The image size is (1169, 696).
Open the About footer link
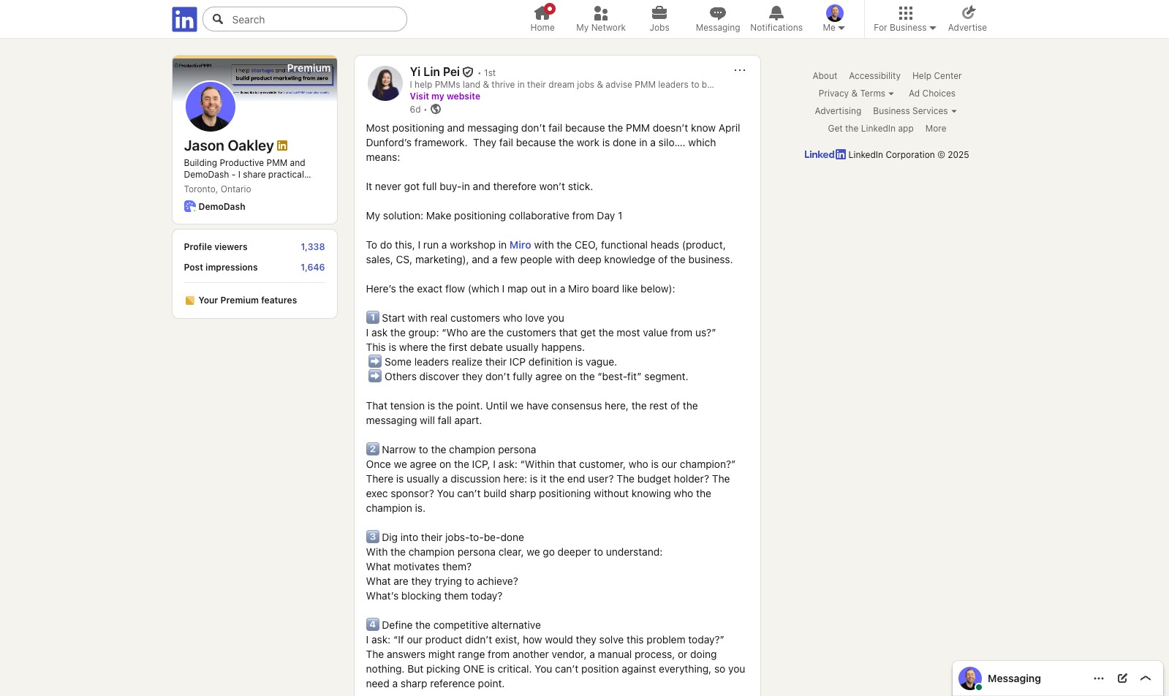coord(825,76)
